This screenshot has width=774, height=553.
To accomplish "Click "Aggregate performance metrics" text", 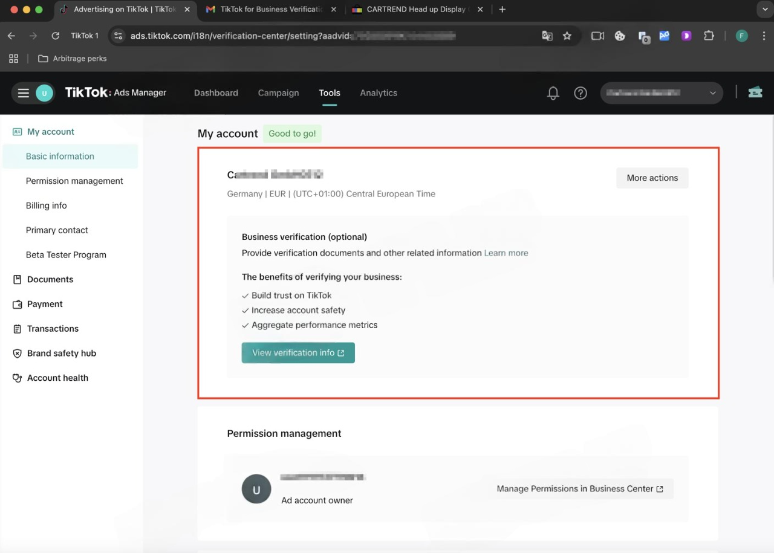I will click(314, 325).
